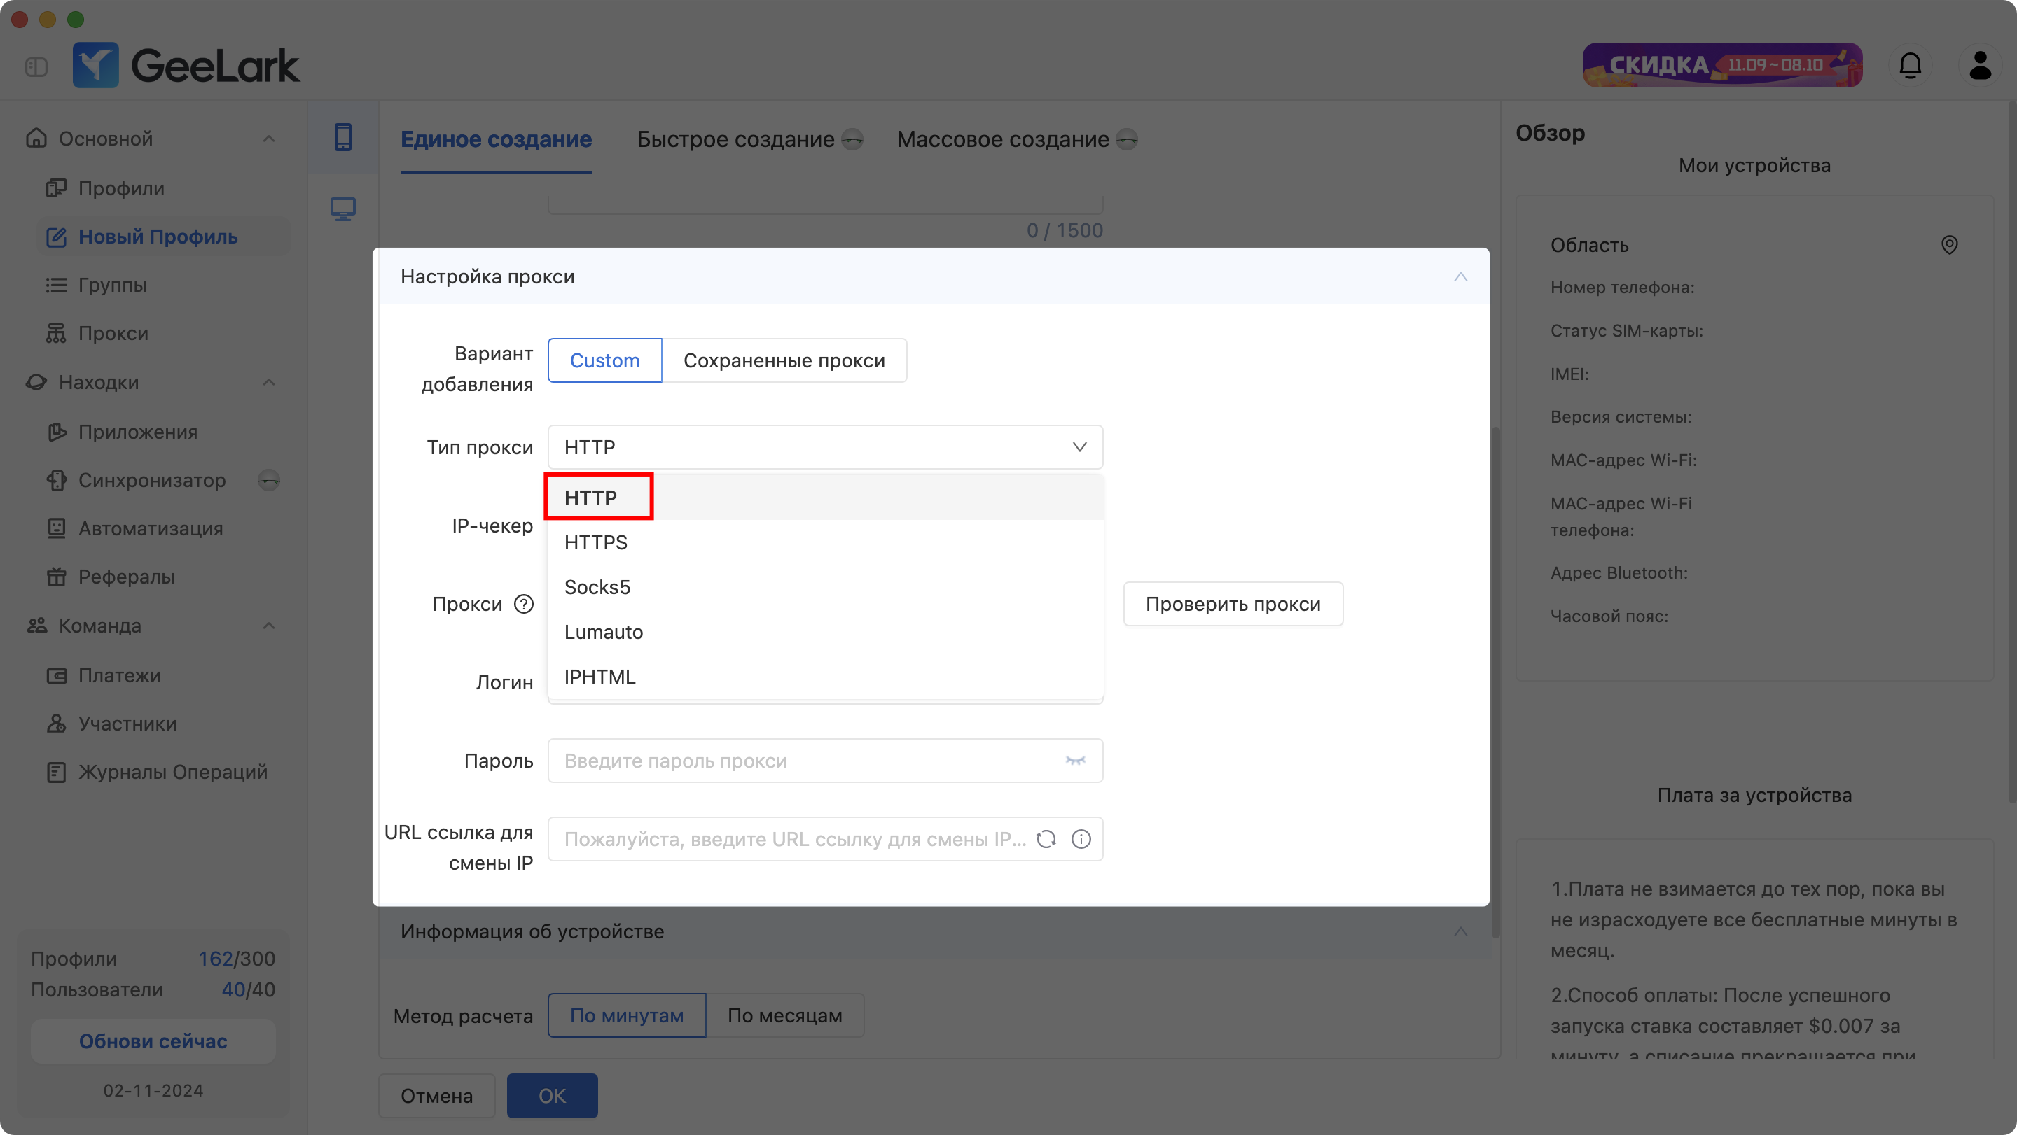This screenshot has width=2017, height=1135.
Task: Open Платежи in the sidebar
Action: click(165, 675)
